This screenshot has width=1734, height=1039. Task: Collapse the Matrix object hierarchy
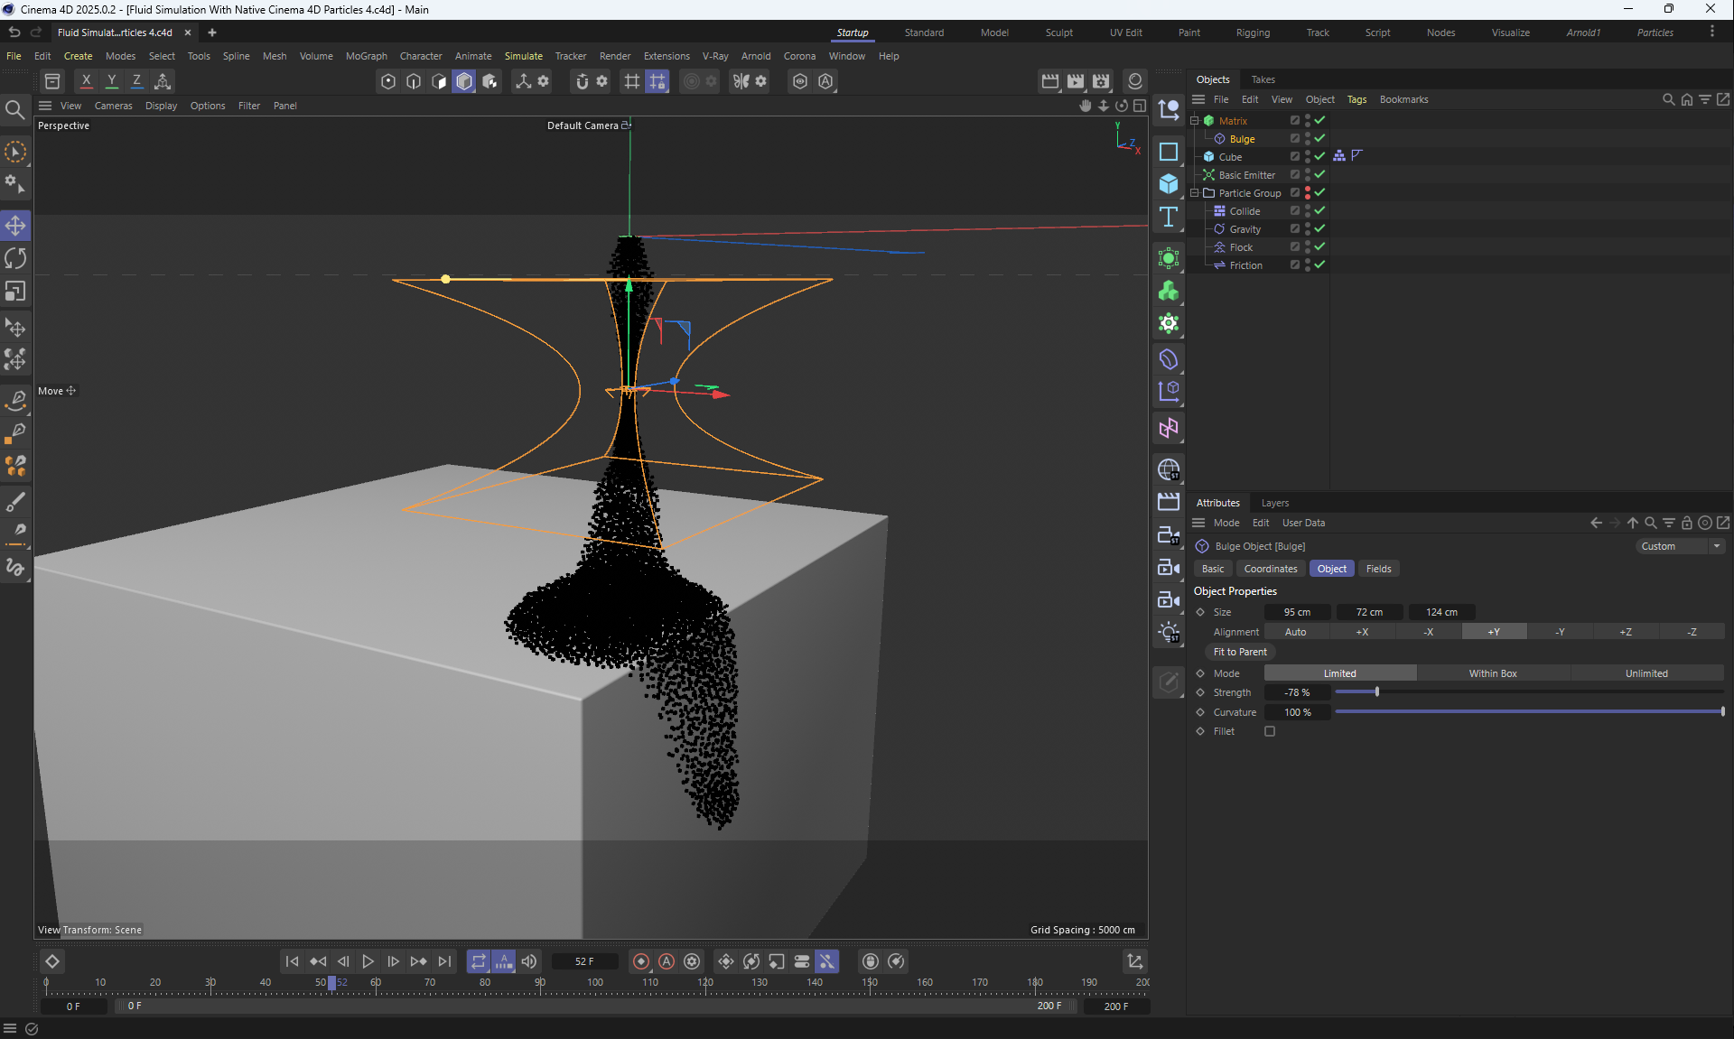[x=1194, y=121]
